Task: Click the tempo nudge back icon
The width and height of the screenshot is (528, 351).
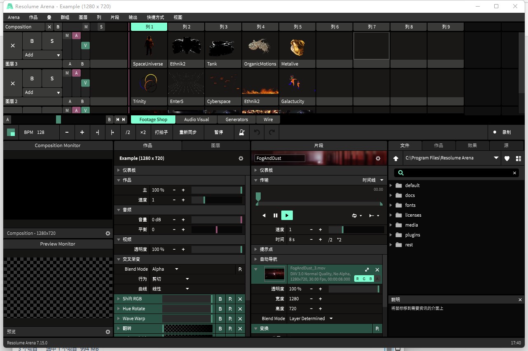Action: (98, 132)
